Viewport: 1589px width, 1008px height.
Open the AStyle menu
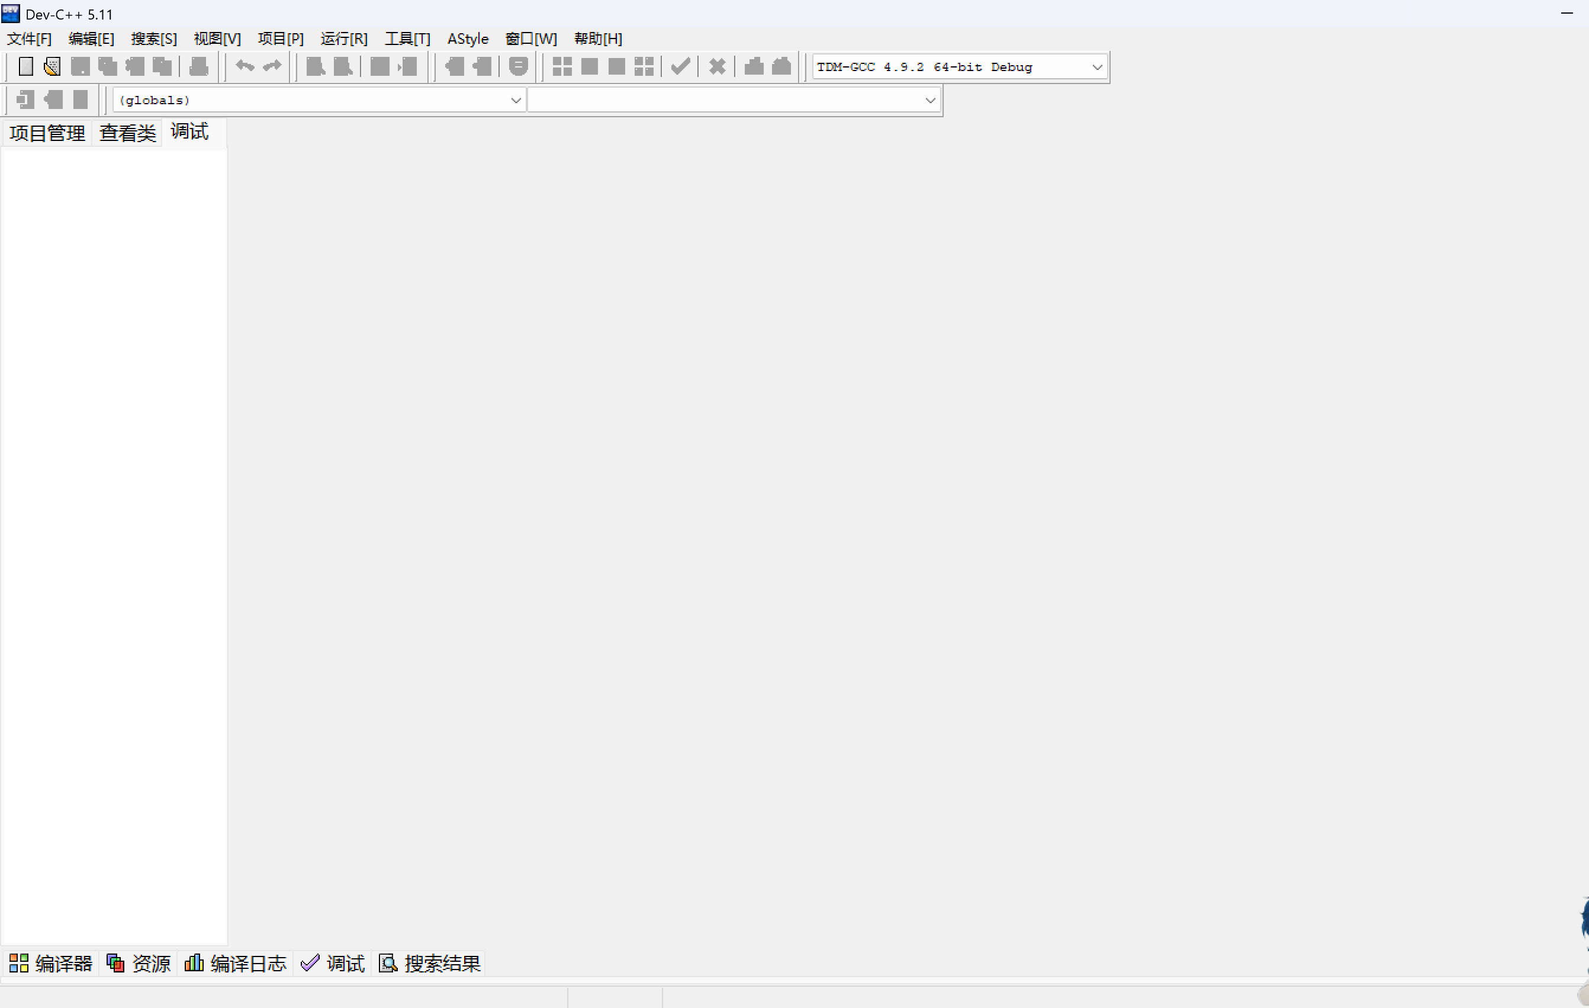pos(468,39)
